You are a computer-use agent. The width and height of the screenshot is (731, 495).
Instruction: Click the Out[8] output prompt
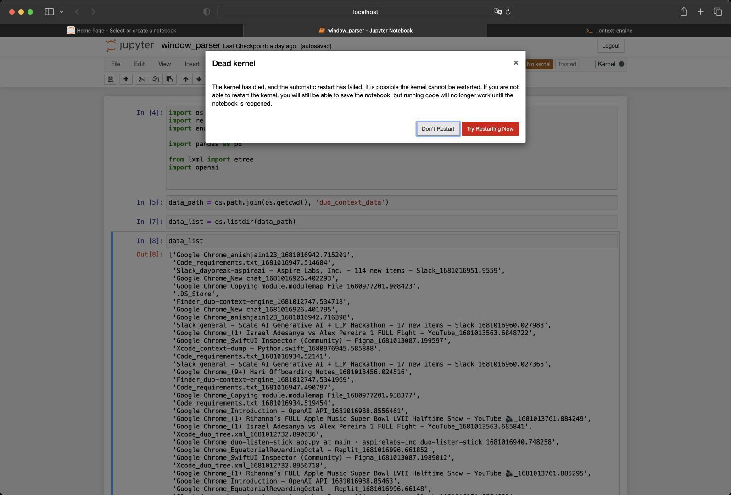tap(150, 255)
